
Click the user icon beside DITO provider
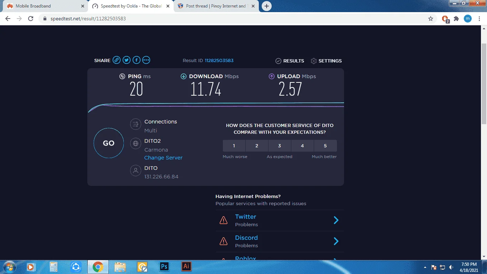(x=135, y=171)
